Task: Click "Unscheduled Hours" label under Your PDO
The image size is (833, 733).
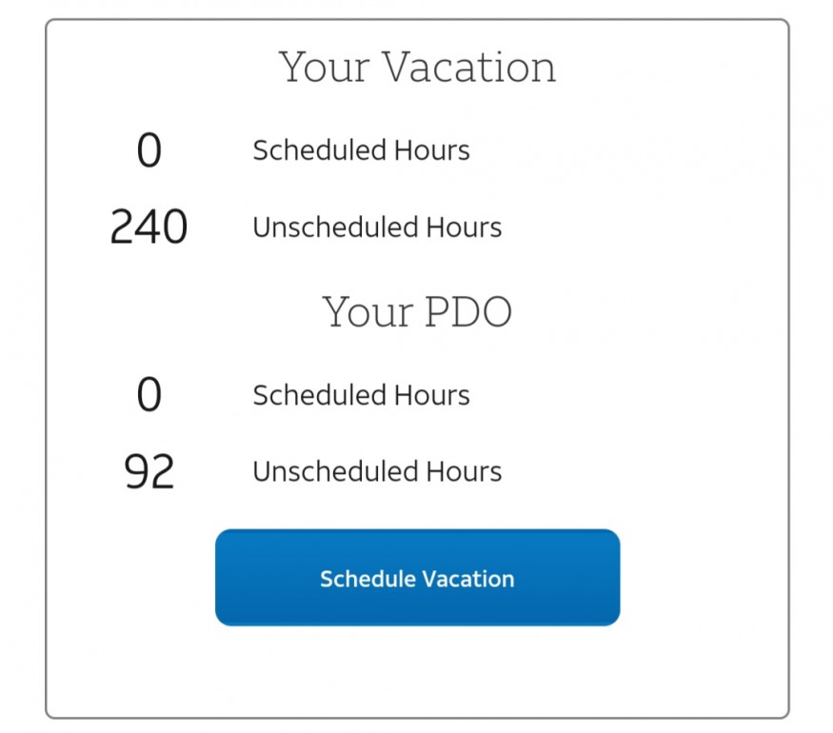Action: point(377,471)
